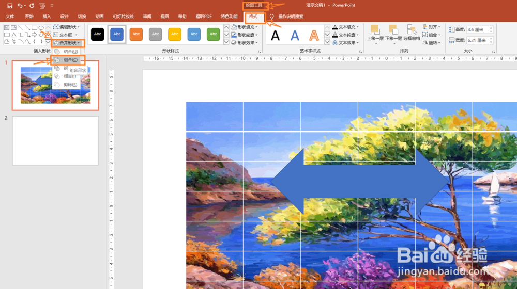Select the freeform shape tool
The image size is (517, 289).
[x=7, y=41]
